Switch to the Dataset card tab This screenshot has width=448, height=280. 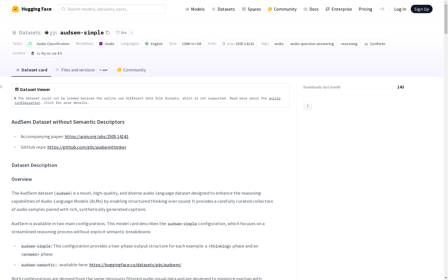click(x=31, y=70)
